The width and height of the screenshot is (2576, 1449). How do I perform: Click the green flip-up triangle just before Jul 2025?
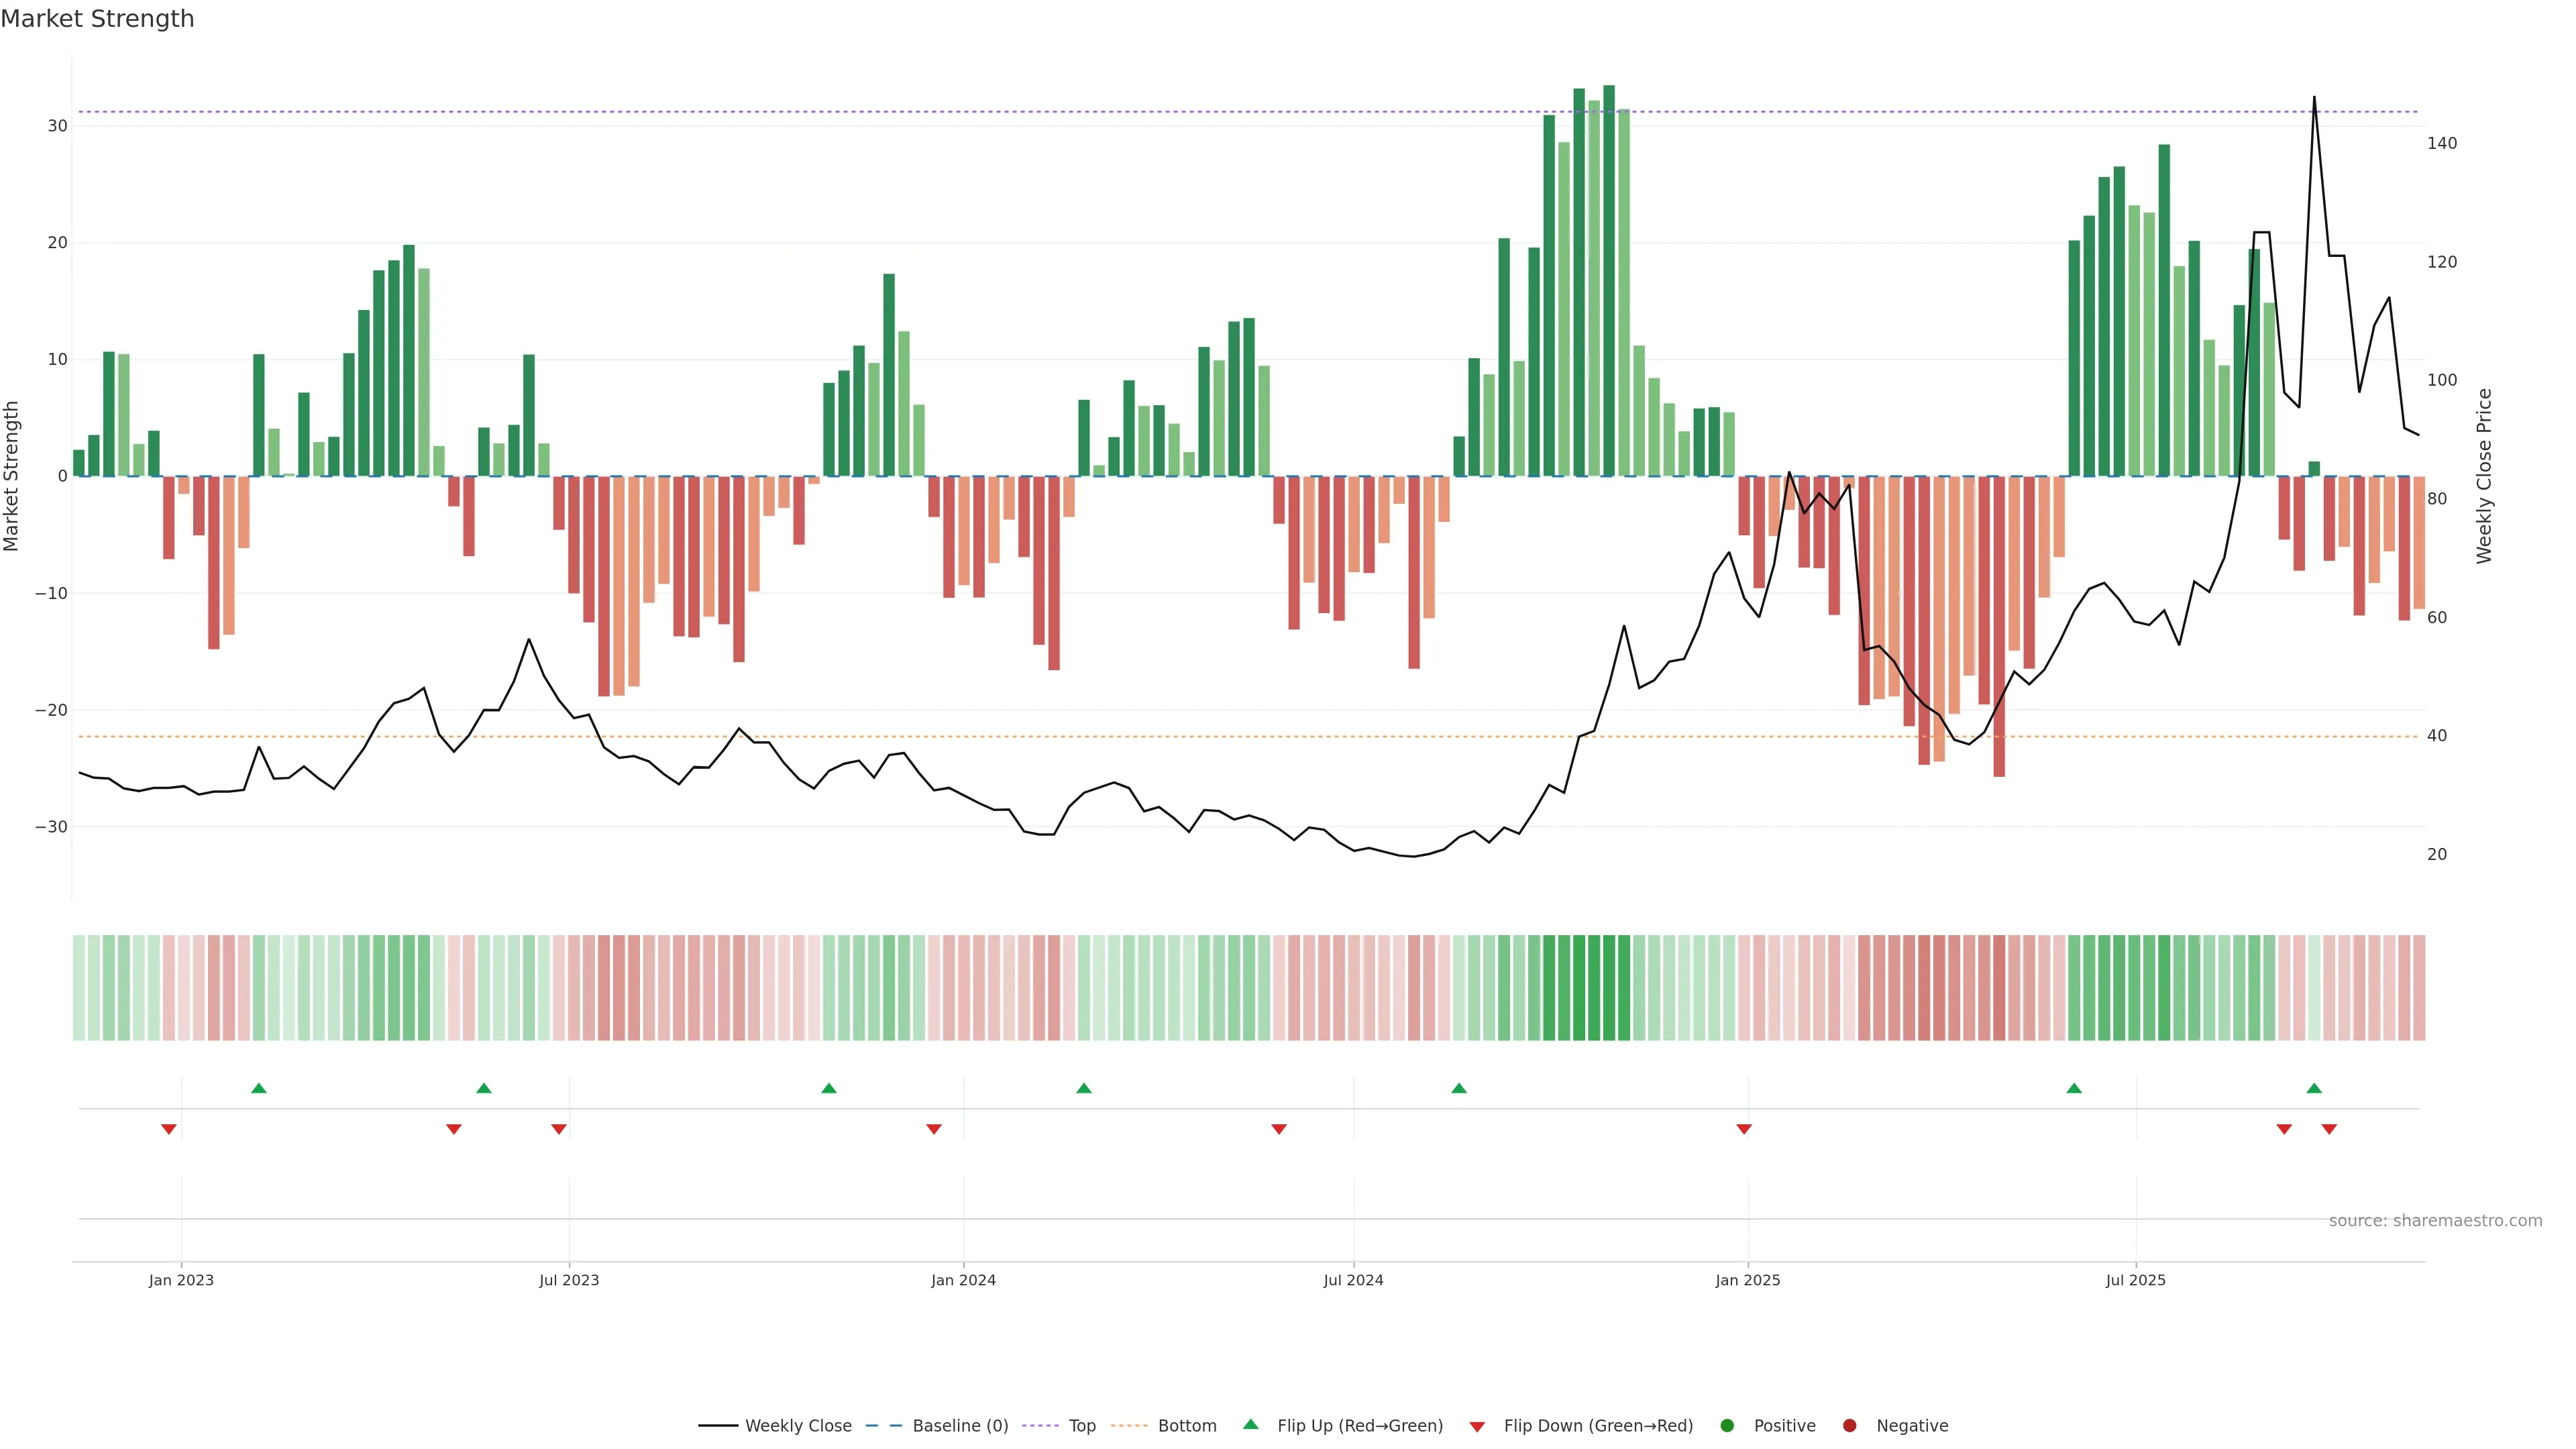click(x=2074, y=1088)
